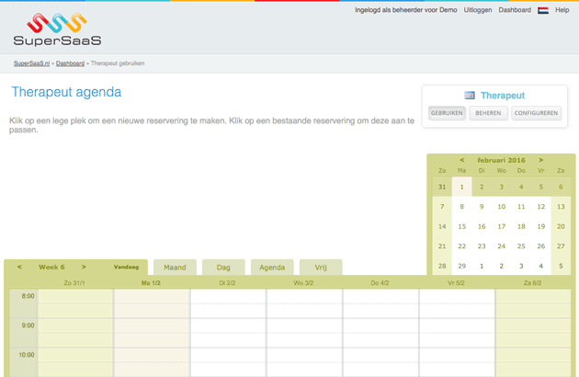This screenshot has height=377, width=579.
Task: Select day 8 in mini calendar
Action: pos(461,207)
